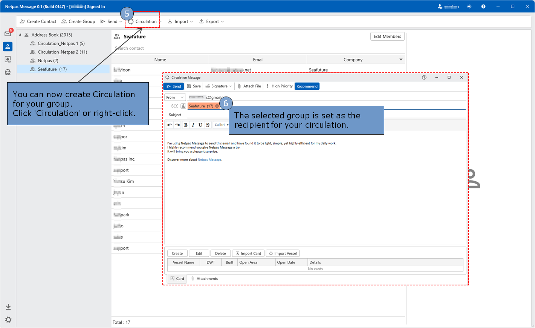Click the Create Group toolbar button
The image size is (535, 328).
78,21
